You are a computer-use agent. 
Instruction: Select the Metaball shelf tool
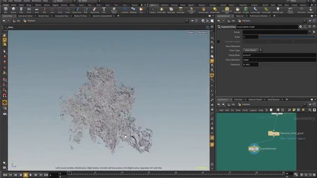(x=133, y=10)
